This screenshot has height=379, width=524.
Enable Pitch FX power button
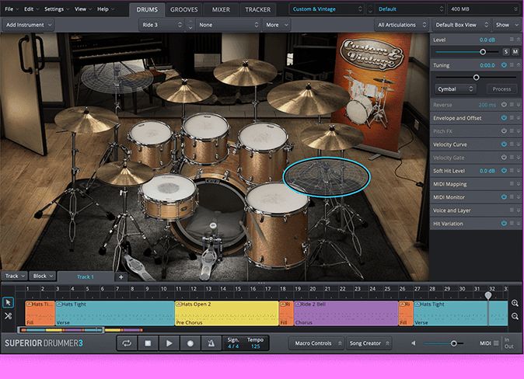504,131
